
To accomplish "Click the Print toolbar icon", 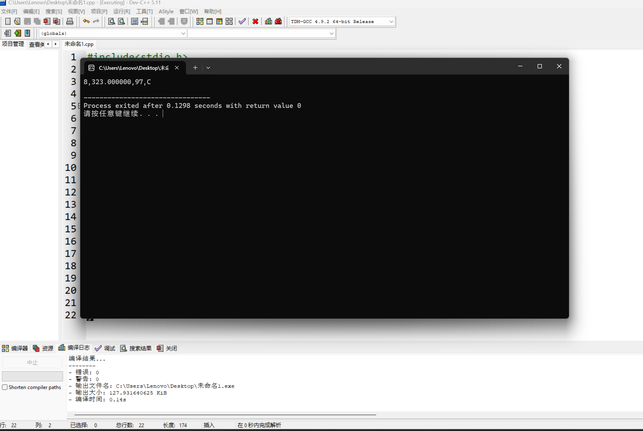I will tap(69, 21).
